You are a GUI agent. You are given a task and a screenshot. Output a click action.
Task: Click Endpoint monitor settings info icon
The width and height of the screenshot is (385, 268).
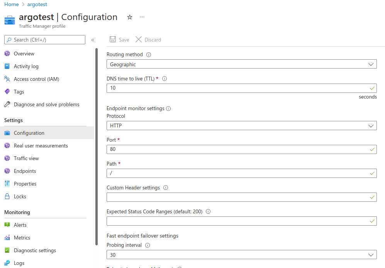point(168,109)
